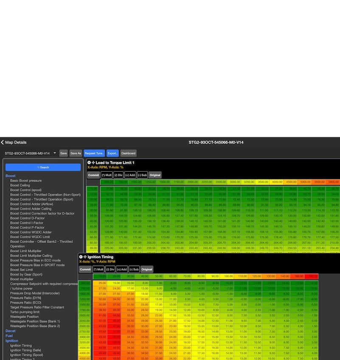
Task: Go back using the Map Details arrow
Action: (3, 142)
